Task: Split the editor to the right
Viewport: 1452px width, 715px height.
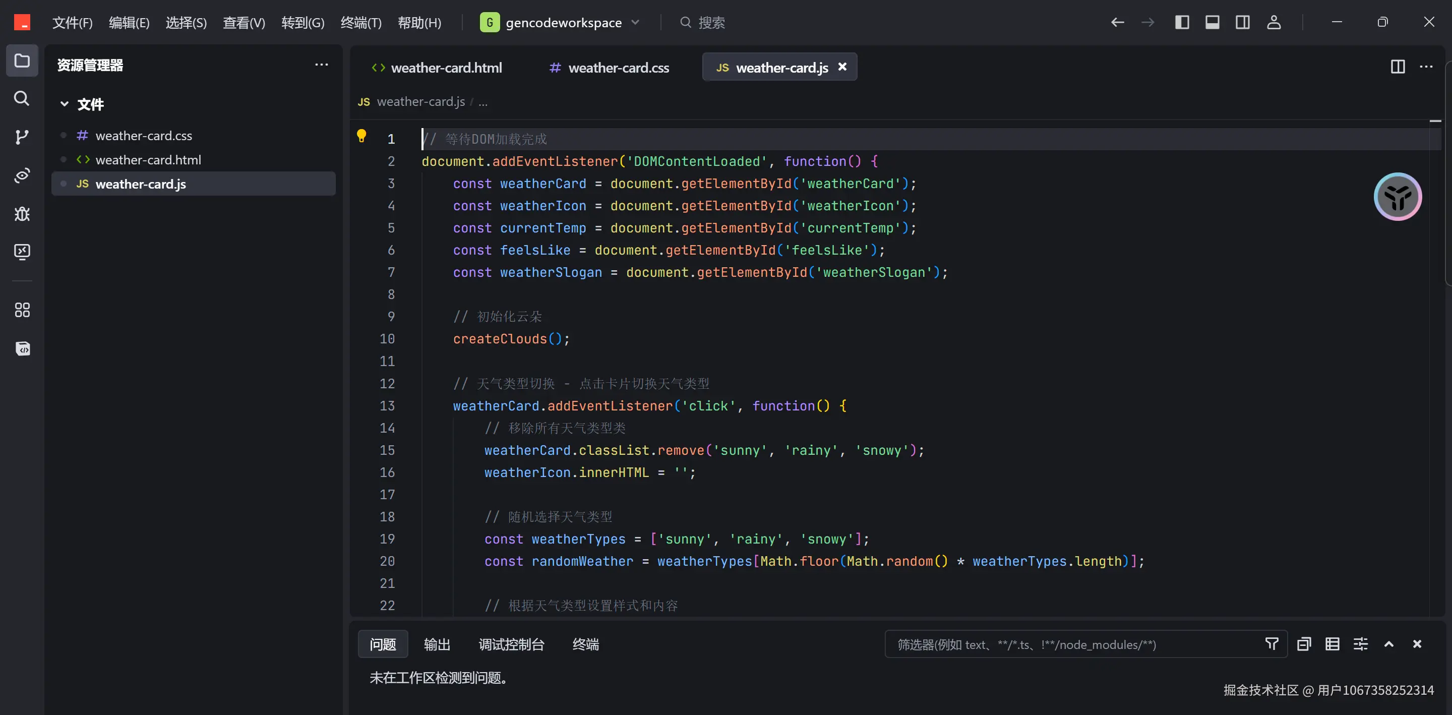Action: [x=1398, y=67]
